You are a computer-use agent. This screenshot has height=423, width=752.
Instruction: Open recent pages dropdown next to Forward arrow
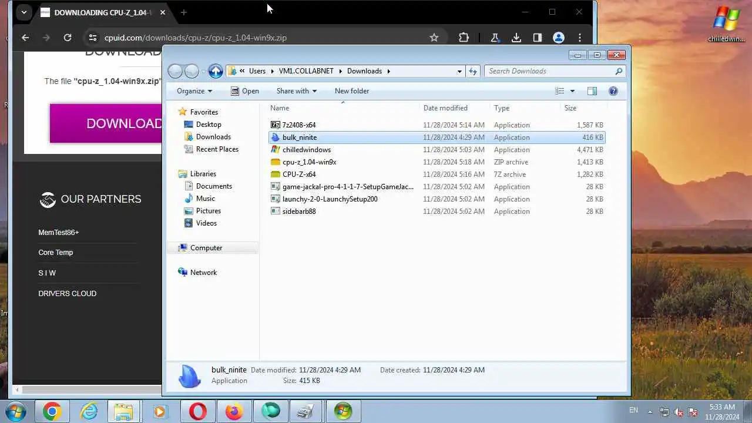click(x=203, y=71)
